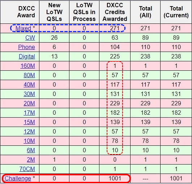This screenshot has width=192, height=184.
Task: Select 17M credits awarded value 182
Action: [115, 113]
